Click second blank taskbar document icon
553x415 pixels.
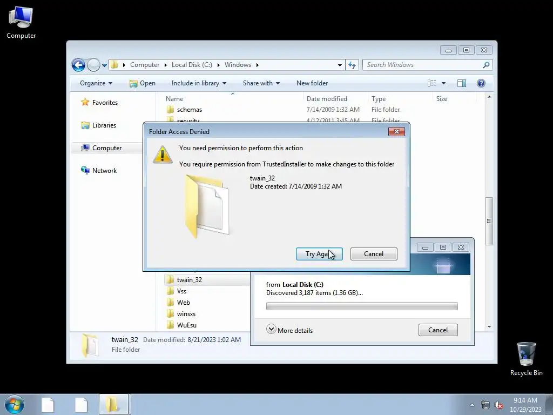pos(81,404)
